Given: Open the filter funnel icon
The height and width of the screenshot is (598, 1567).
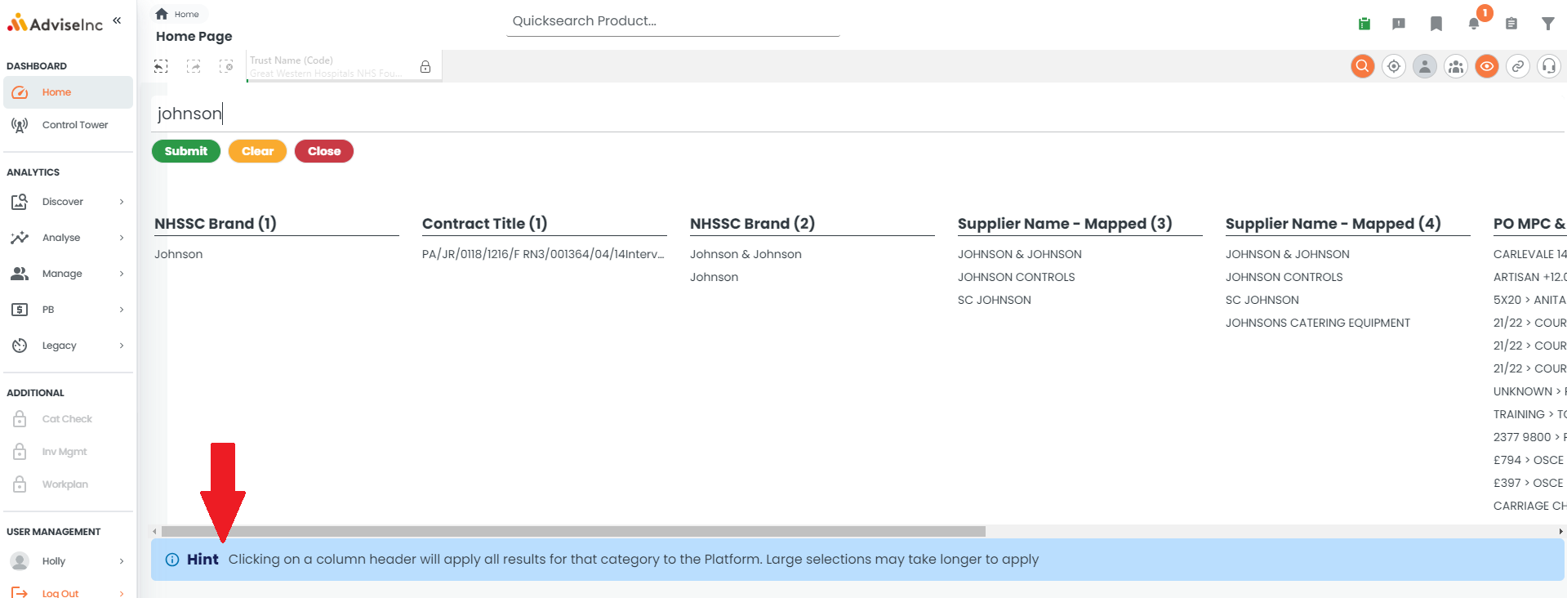Looking at the screenshot, I should tap(1547, 24).
